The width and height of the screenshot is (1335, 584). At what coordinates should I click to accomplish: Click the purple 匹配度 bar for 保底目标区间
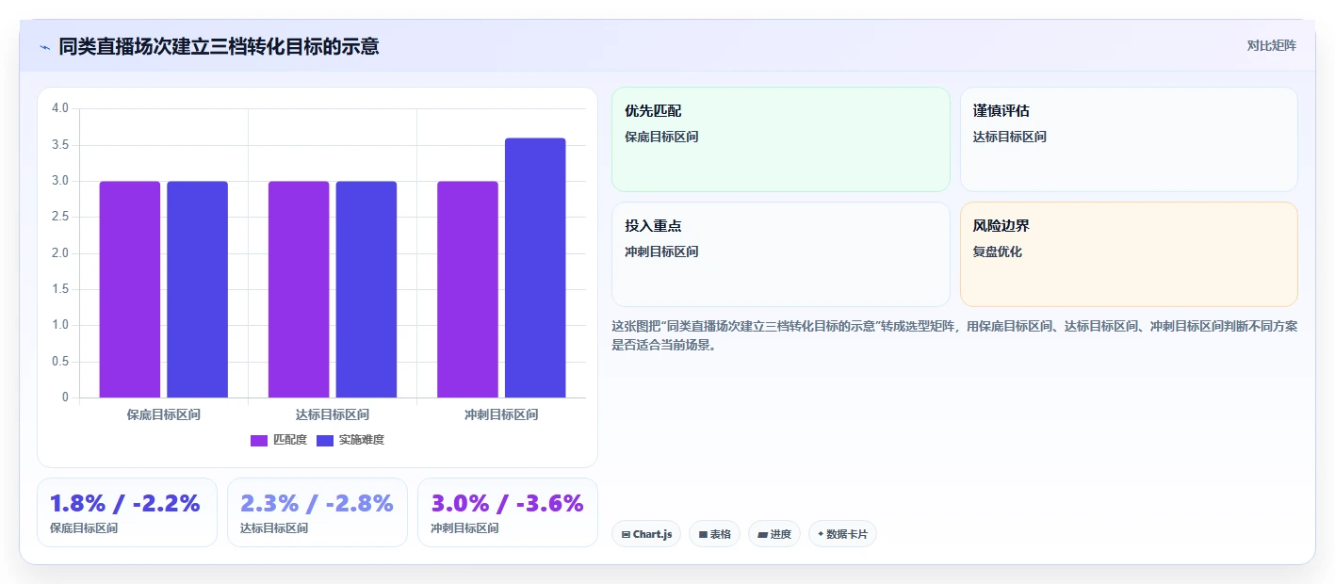pyautogui.click(x=130, y=289)
